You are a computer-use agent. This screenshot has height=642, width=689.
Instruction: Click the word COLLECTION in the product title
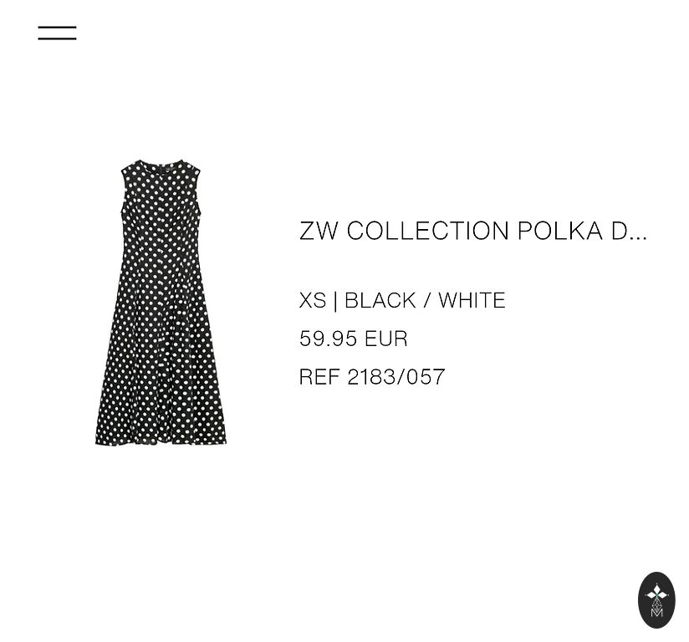click(427, 231)
